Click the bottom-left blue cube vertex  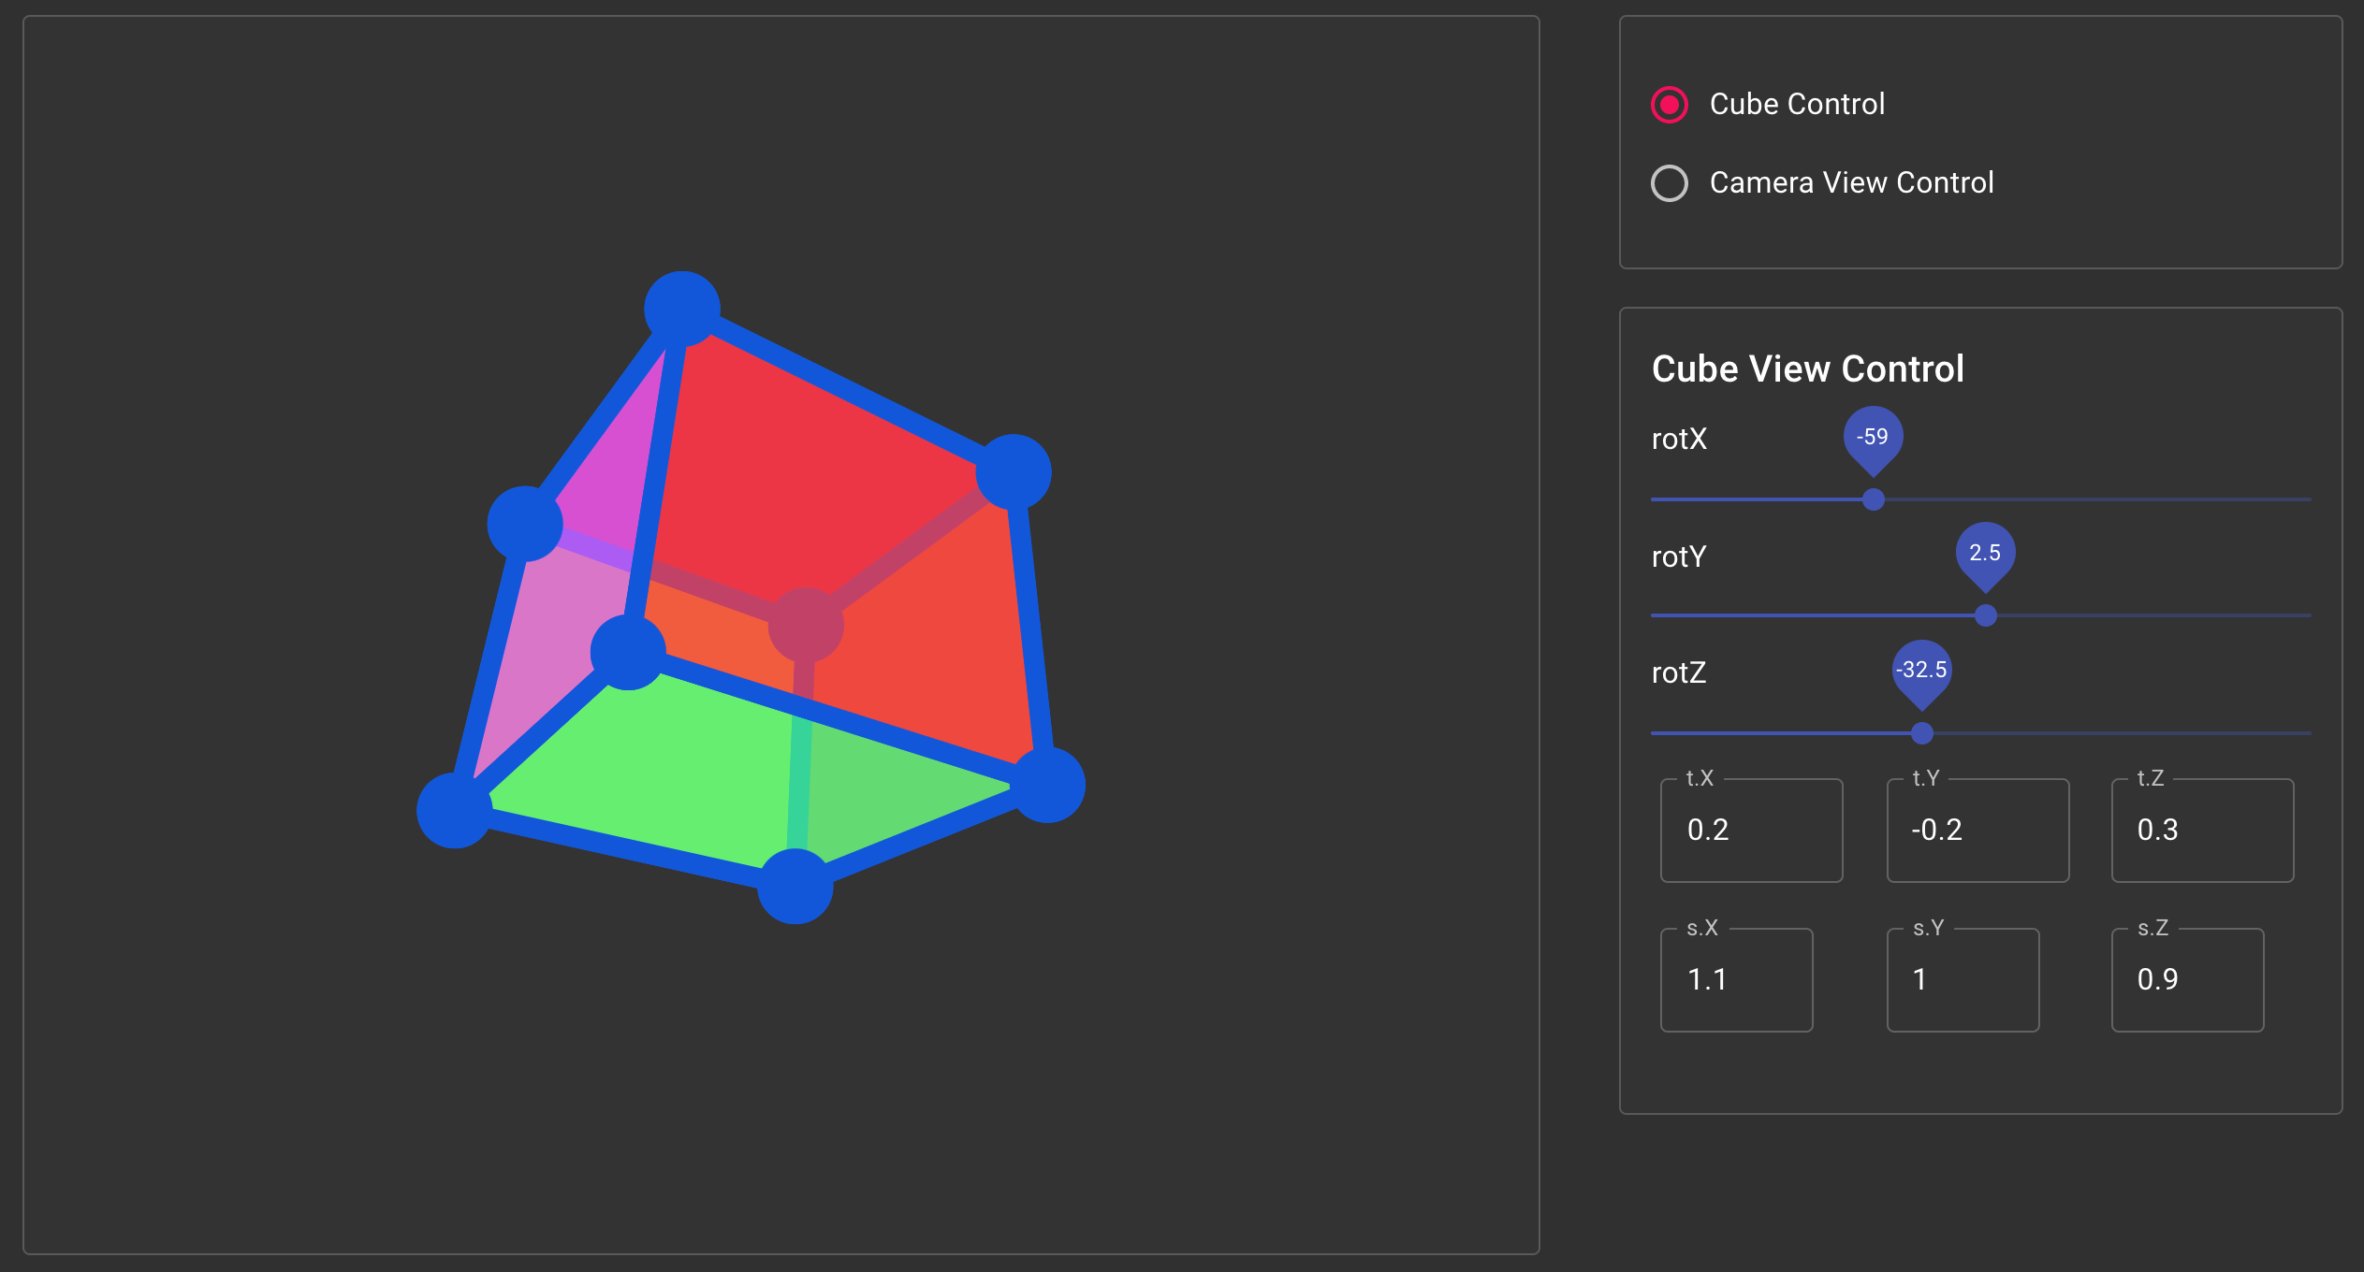point(455,810)
